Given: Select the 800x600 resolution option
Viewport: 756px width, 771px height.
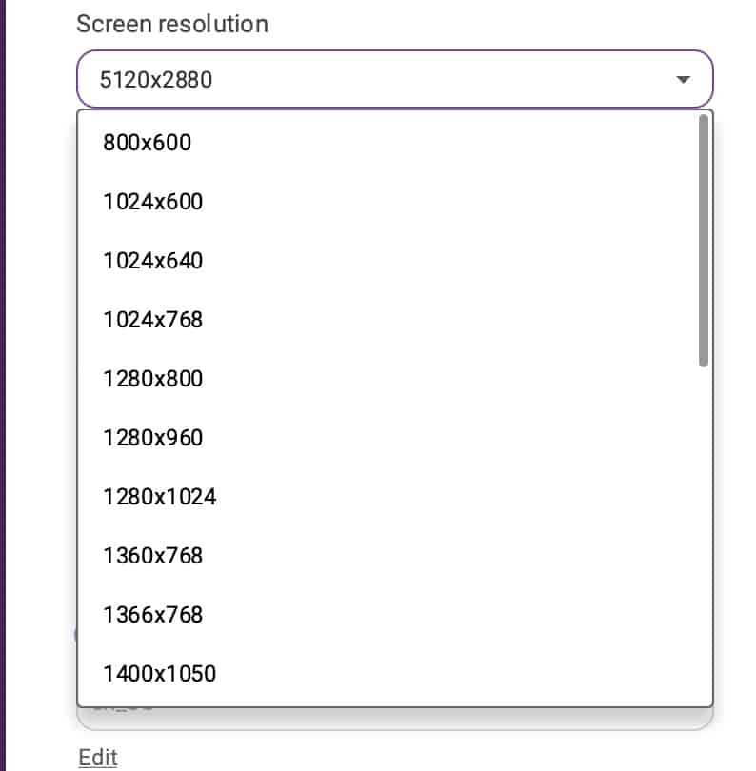Looking at the screenshot, I should pyautogui.click(x=148, y=143).
